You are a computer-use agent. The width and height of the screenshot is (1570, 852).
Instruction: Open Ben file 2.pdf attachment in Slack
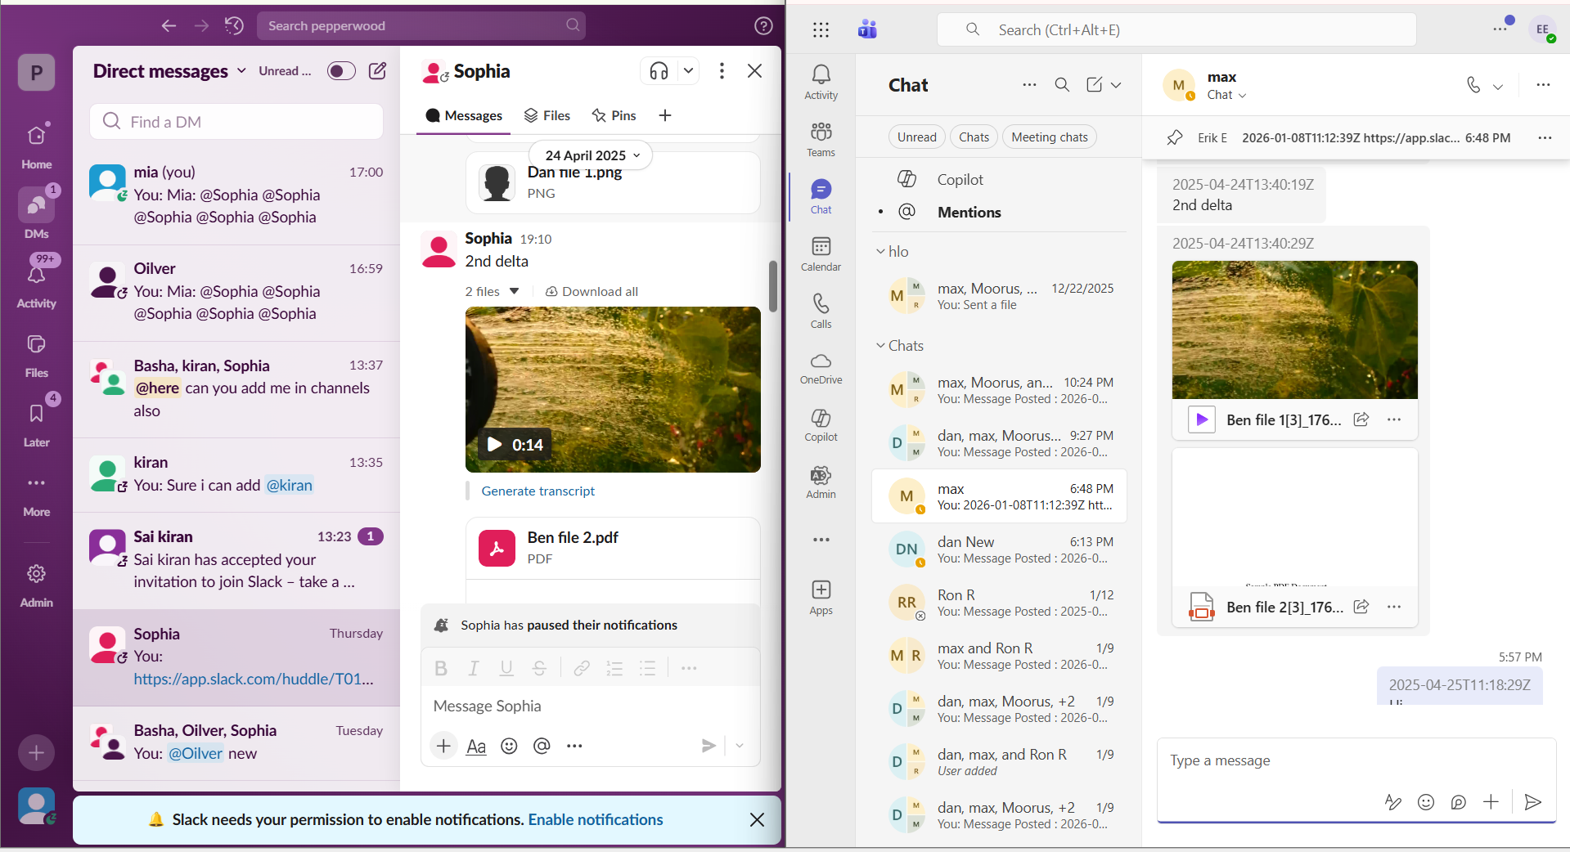click(614, 548)
